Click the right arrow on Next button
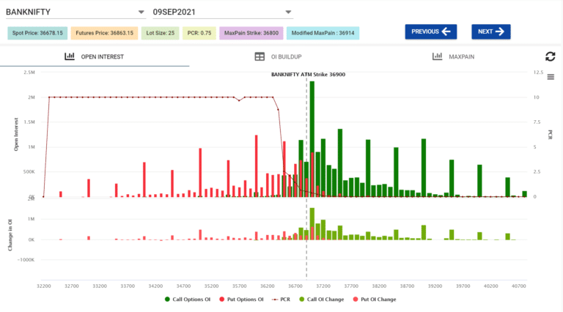This screenshot has width=563, height=312. 499,31
